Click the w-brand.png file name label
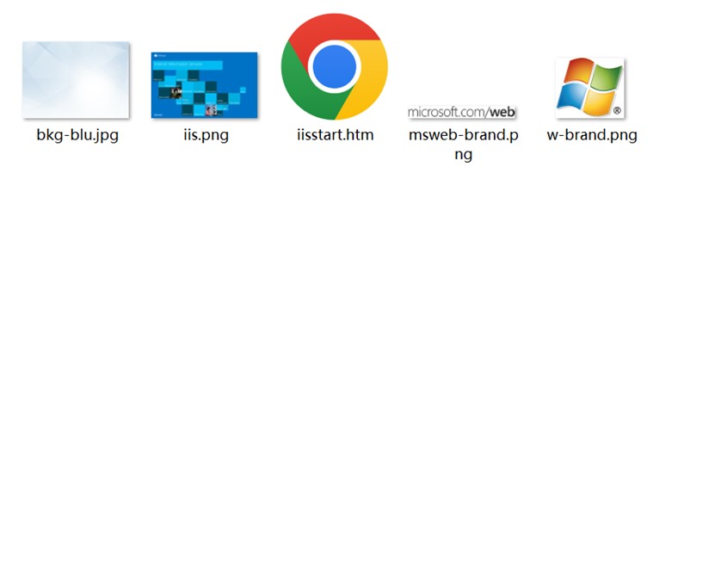 pyautogui.click(x=592, y=135)
